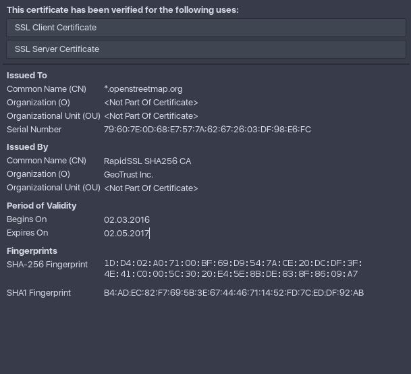Click the serial number value

pos(207,130)
